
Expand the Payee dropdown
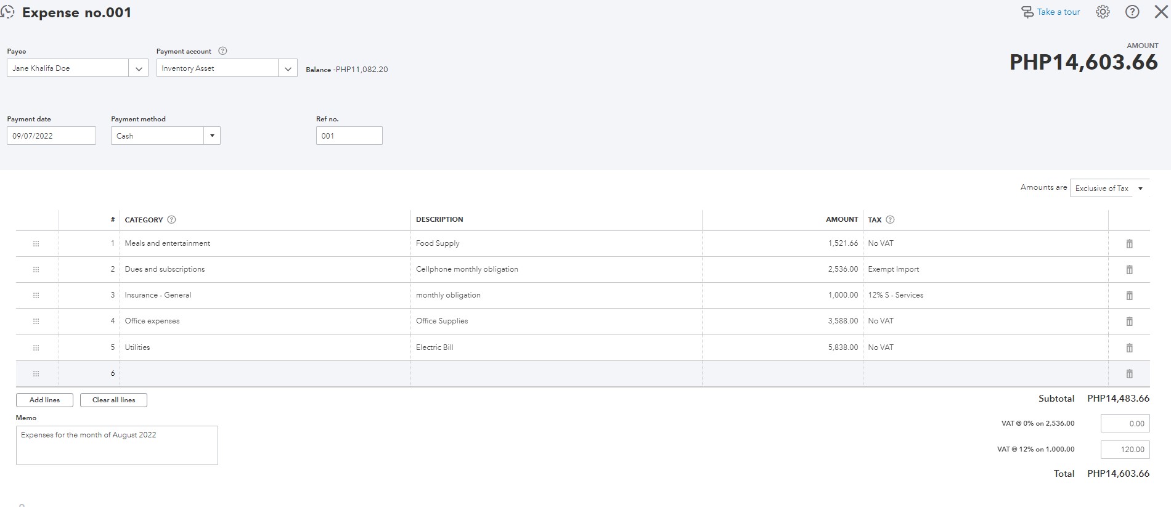point(139,68)
